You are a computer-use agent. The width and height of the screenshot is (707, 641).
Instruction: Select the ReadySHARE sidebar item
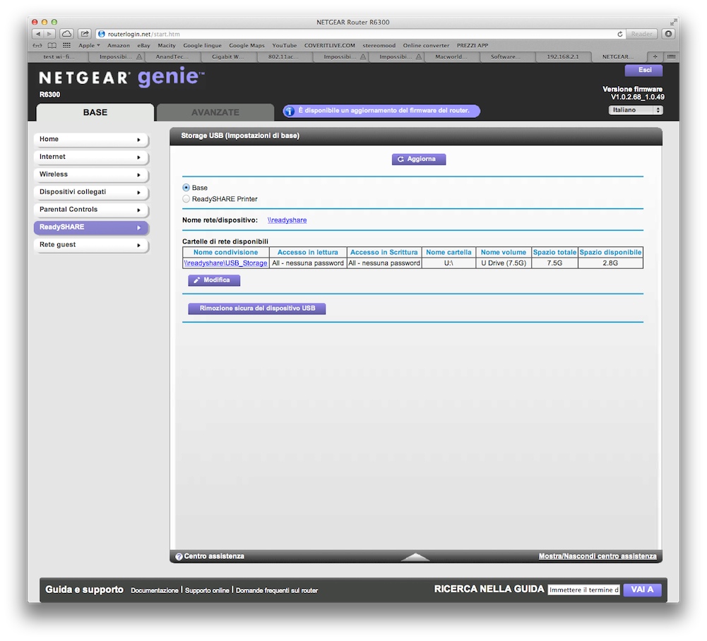click(x=91, y=227)
